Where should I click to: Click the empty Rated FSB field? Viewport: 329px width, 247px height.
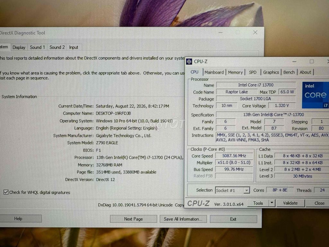pyautogui.click(x=234, y=176)
